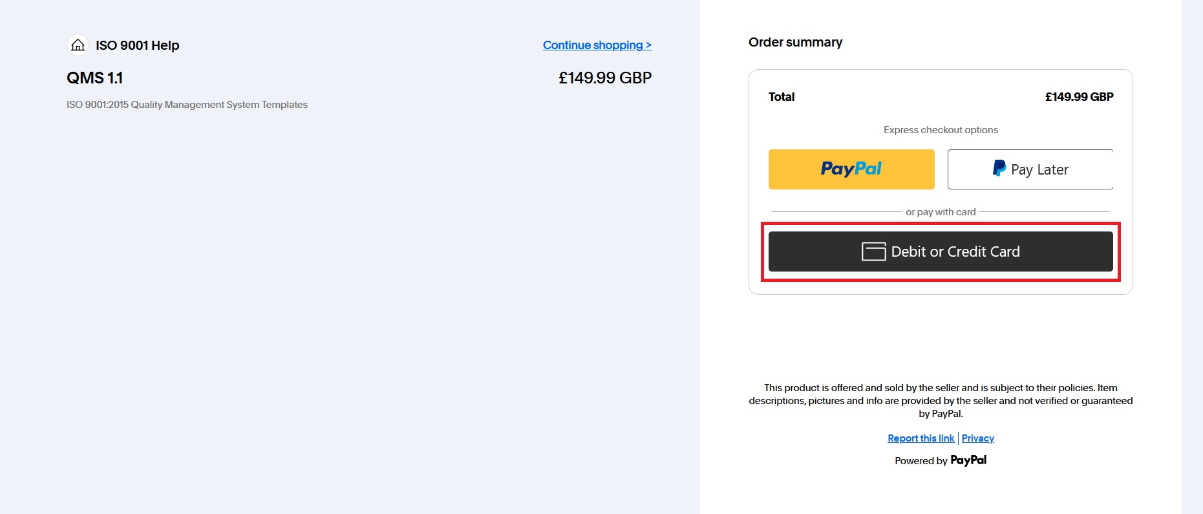Screen dimensions: 1203x514
Task: Click the PayPal P logo in Pay Later
Action: [x=999, y=169]
